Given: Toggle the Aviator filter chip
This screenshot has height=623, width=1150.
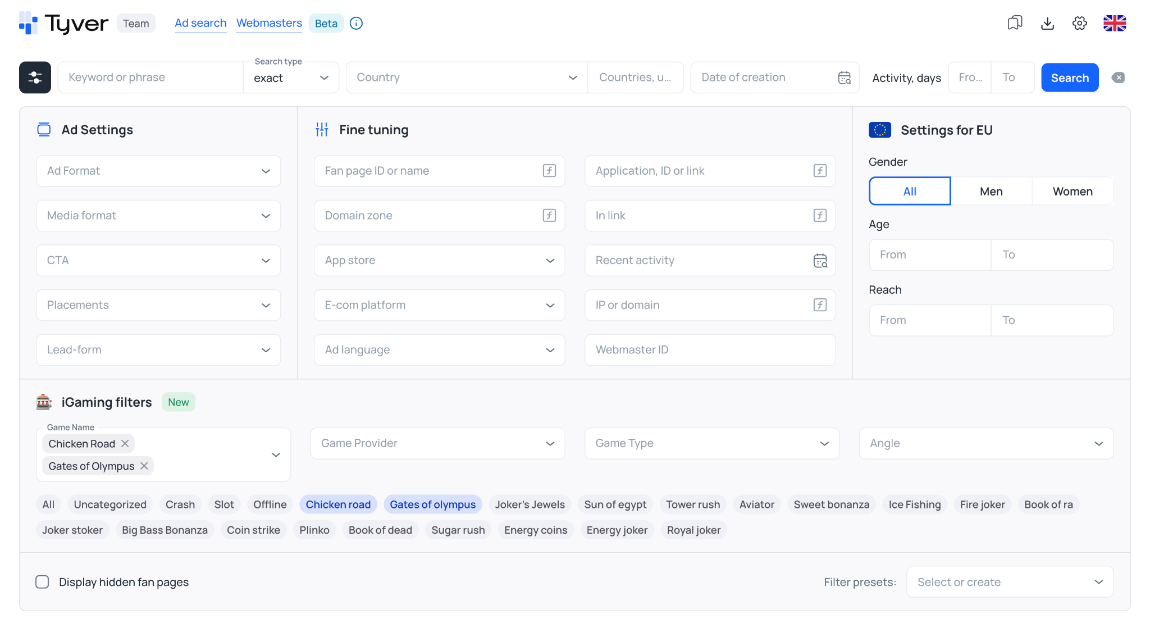Looking at the screenshot, I should [x=756, y=504].
